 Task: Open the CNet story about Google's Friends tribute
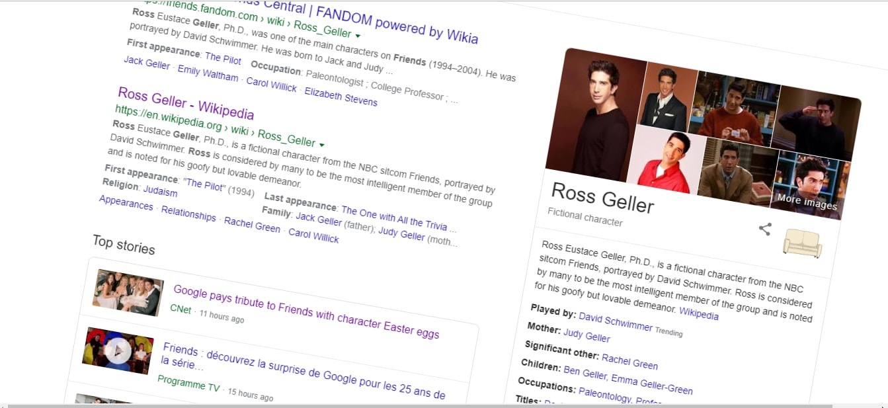pyautogui.click(x=306, y=311)
